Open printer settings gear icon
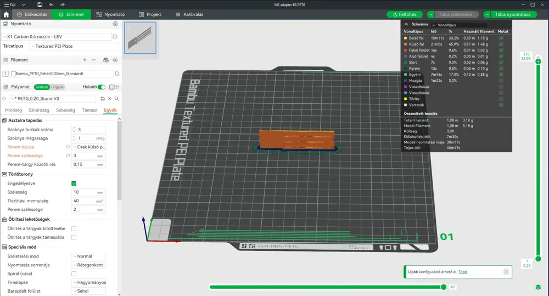Screen dimensions: 549x296 coord(115,24)
